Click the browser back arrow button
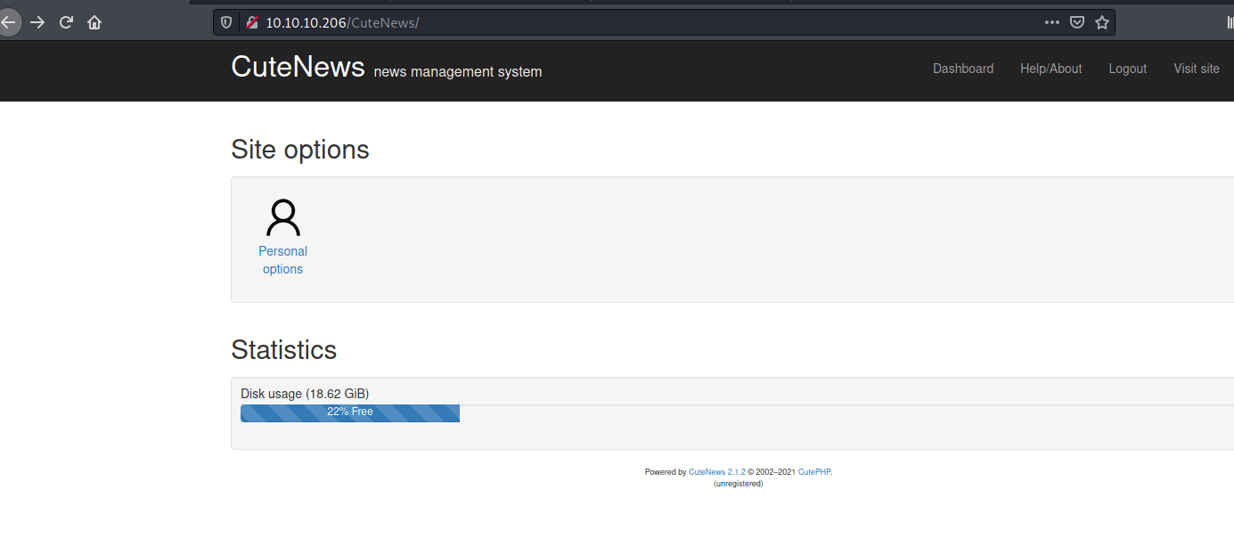This screenshot has height=555, width=1234. pos(8,22)
